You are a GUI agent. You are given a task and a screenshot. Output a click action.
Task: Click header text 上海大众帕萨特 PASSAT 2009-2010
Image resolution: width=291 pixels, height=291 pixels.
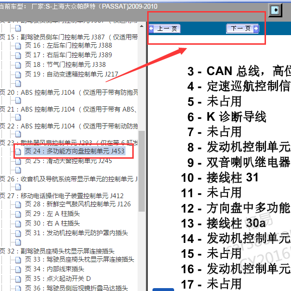pyautogui.click(x=101, y=7)
